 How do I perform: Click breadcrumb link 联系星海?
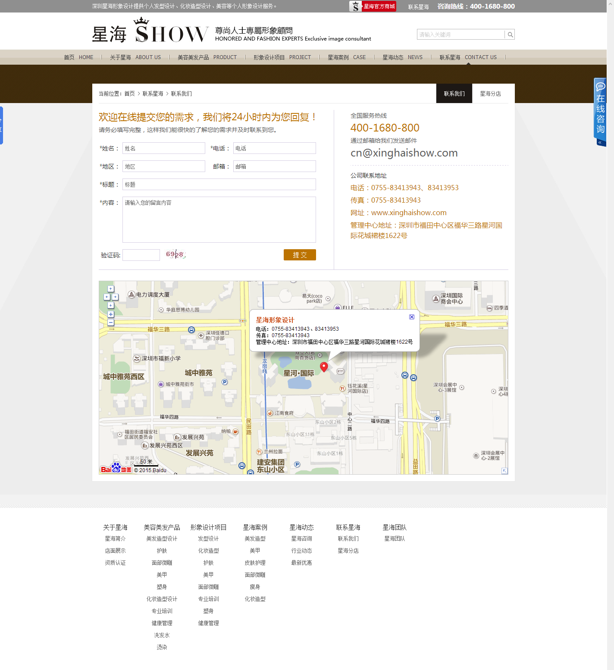coord(153,94)
